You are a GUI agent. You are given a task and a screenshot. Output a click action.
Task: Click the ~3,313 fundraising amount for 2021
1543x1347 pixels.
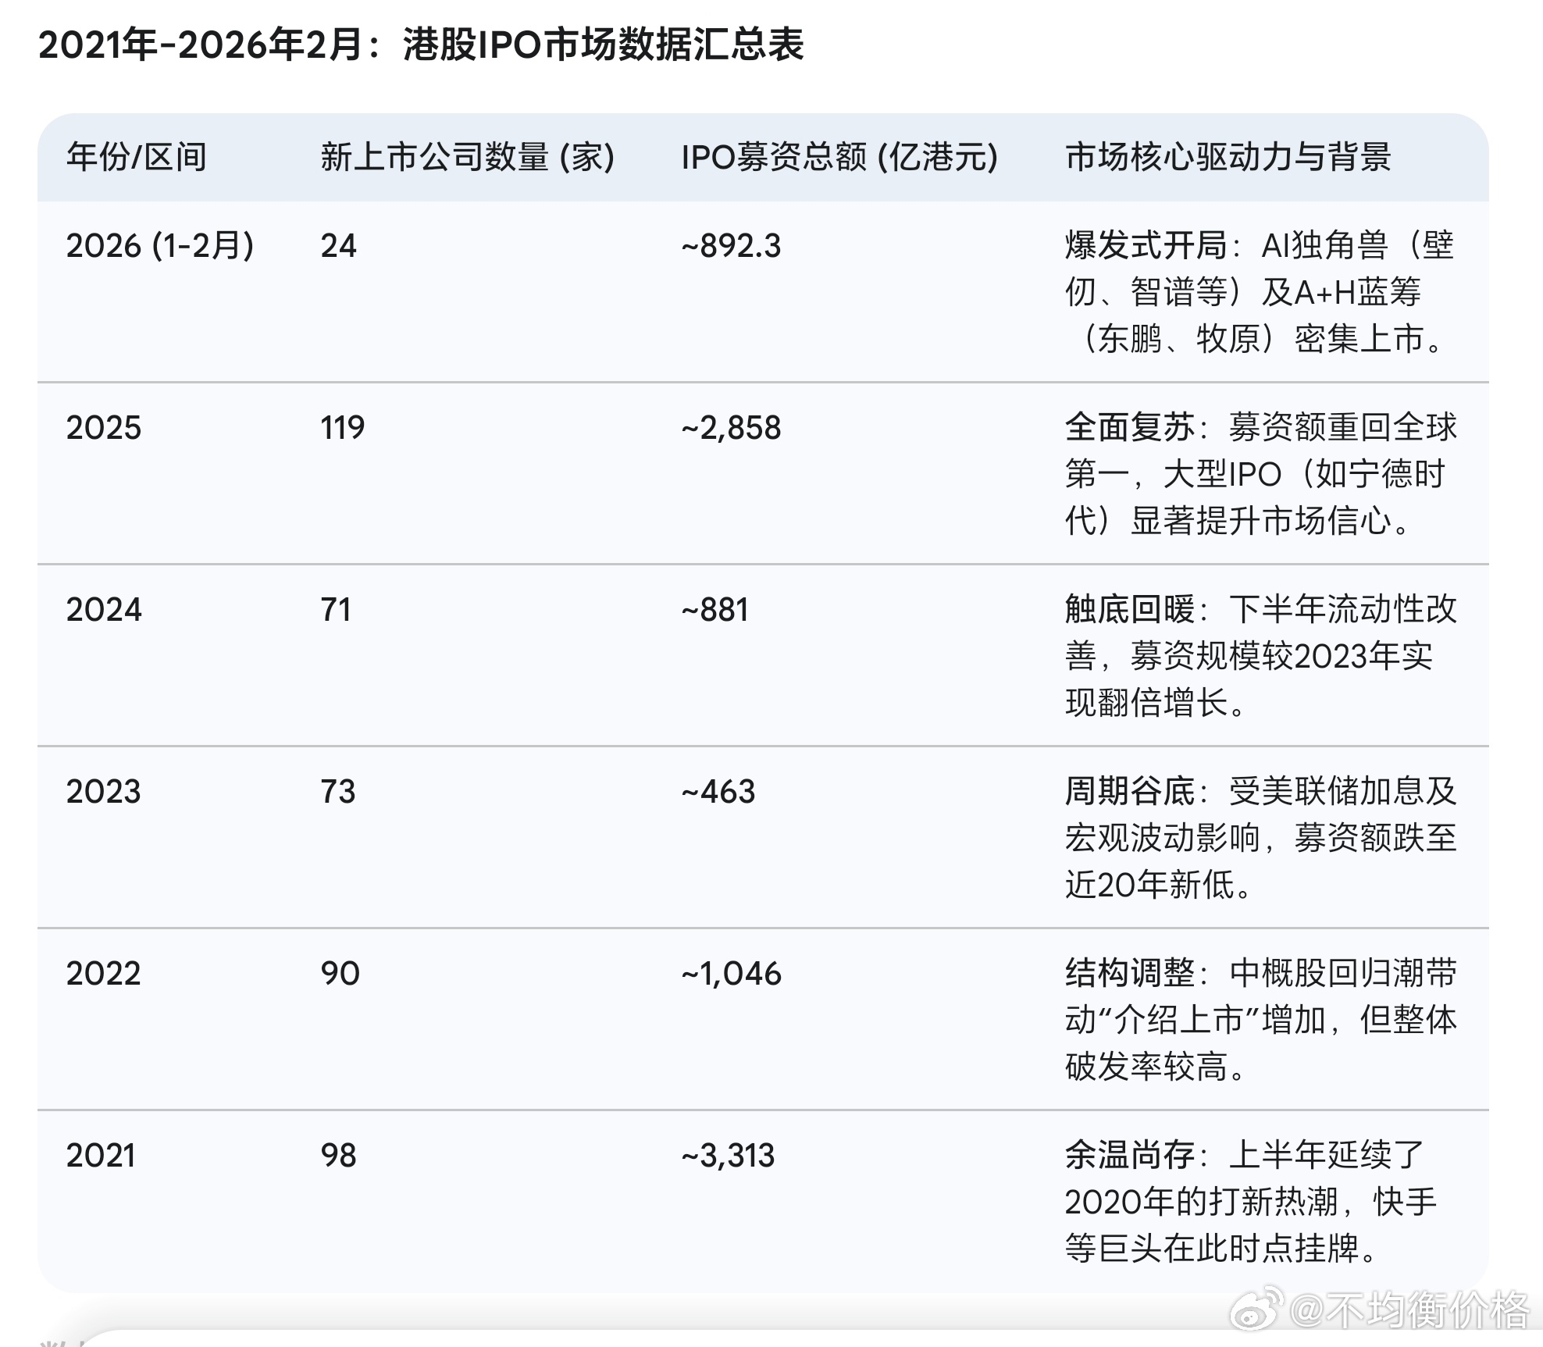pyautogui.click(x=728, y=1156)
